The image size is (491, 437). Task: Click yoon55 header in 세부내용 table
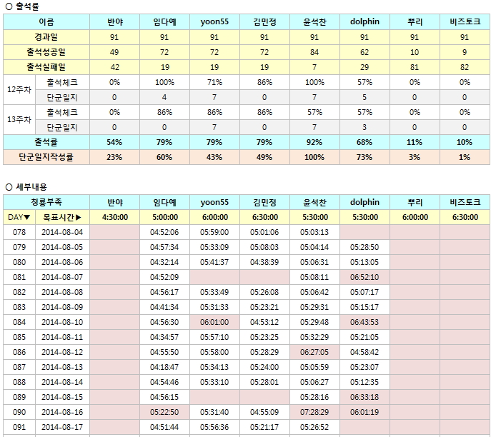click(x=214, y=202)
